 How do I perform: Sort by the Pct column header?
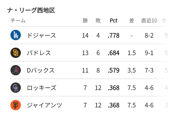click(114, 20)
